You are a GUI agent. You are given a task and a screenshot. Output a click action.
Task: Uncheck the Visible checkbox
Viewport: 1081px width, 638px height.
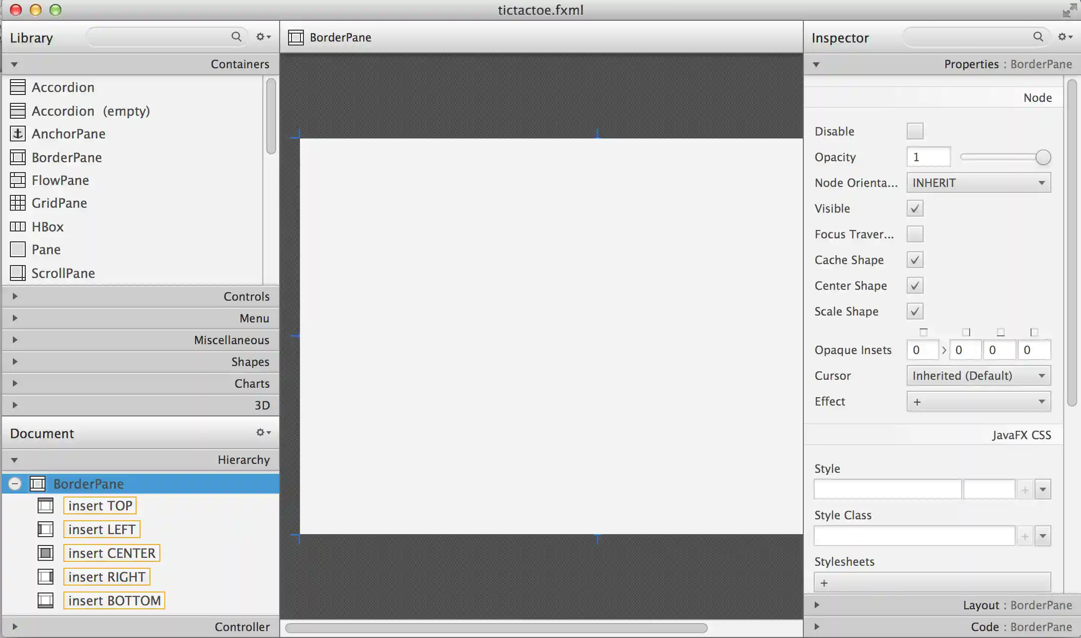(x=915, y=209)
